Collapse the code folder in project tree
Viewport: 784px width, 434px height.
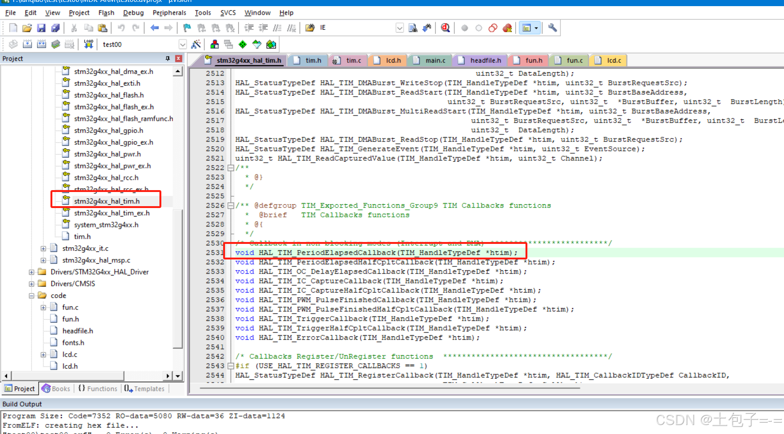tap(32, 295)
